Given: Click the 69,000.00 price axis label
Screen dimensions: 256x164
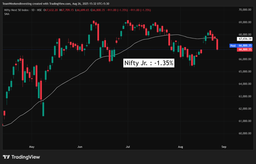Looking at the screenshot, I should [x=245, y=22].
